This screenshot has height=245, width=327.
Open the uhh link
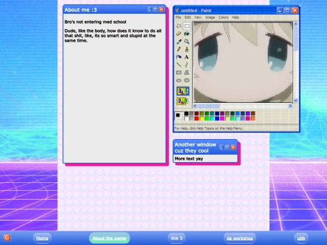coord(301,238)
